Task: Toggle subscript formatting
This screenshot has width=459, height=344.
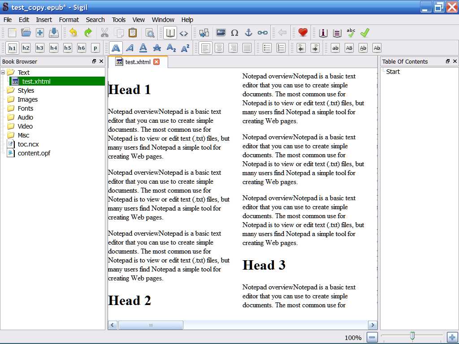Action: [x=171, y=48]
